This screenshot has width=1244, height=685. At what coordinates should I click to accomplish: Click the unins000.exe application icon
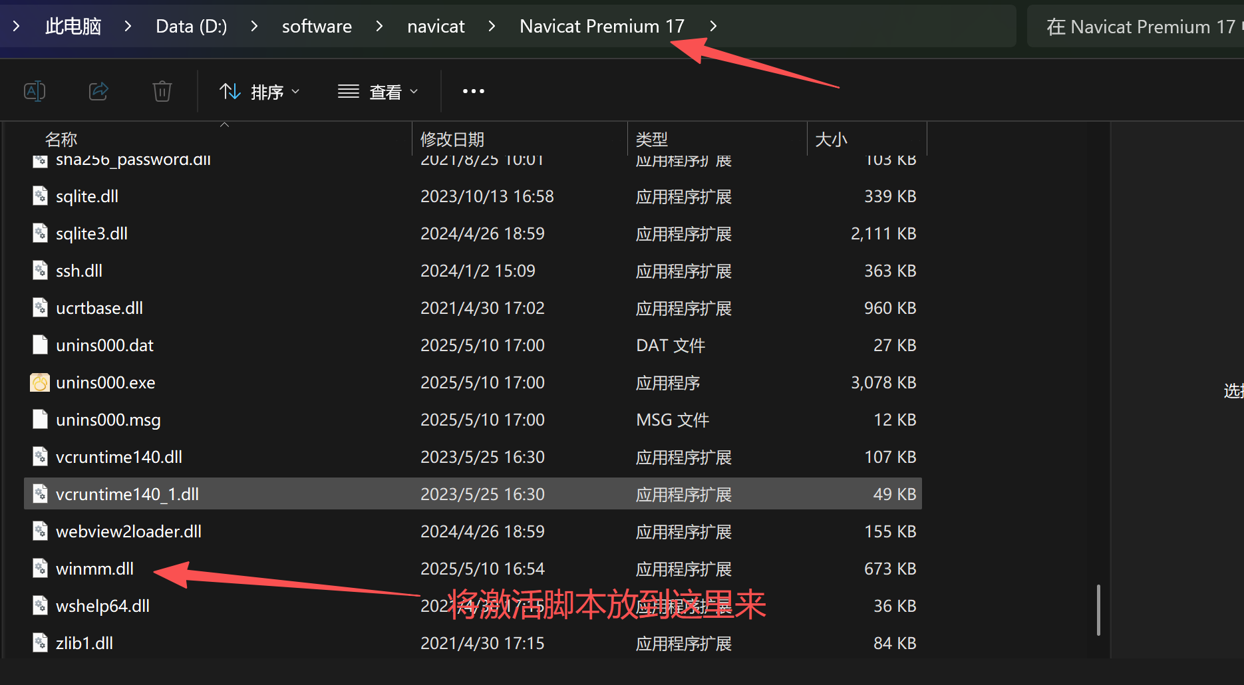[x=40, y=382]
